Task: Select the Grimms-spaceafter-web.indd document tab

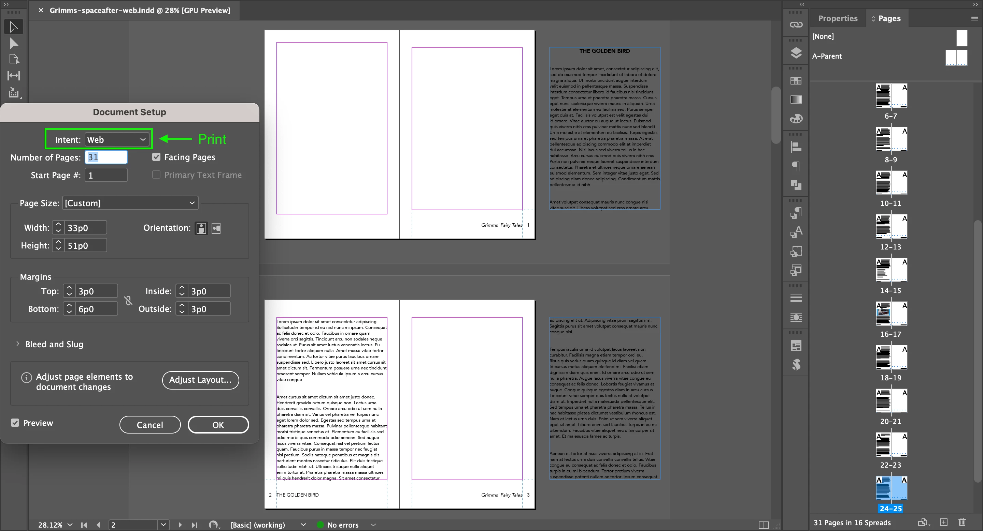Action: coord(140,10)
